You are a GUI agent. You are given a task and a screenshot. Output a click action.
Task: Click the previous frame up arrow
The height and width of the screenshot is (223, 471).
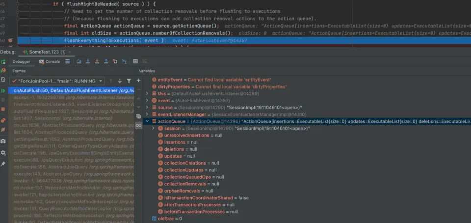pos(111,81)
